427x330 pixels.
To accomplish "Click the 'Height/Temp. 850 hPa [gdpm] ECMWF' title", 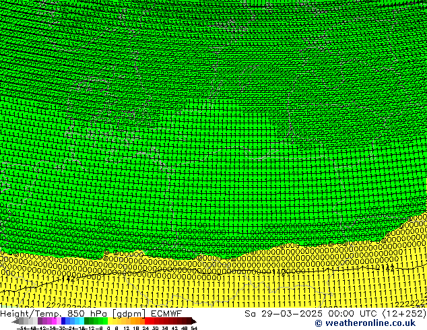I will click(x=91, y=314).
